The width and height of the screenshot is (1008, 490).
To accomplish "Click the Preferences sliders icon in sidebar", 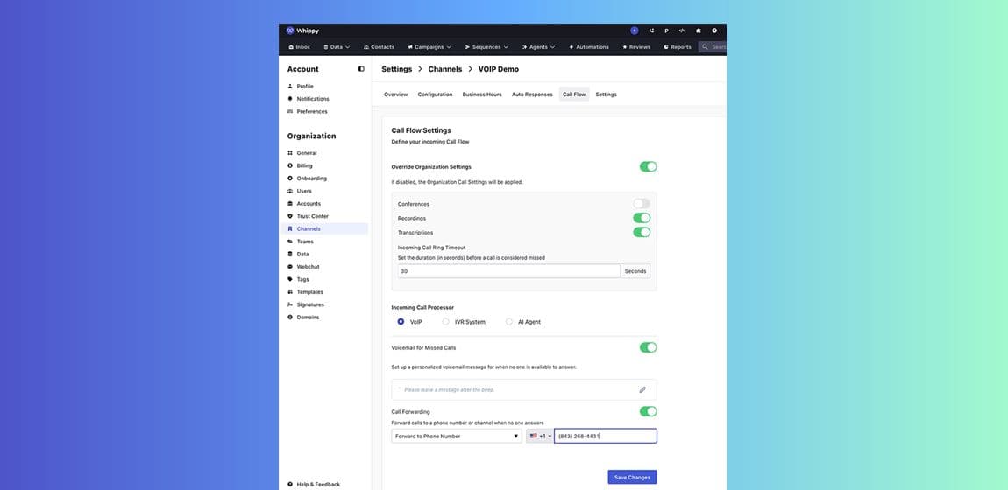I will pyautogui.click(x=290, y=112).
